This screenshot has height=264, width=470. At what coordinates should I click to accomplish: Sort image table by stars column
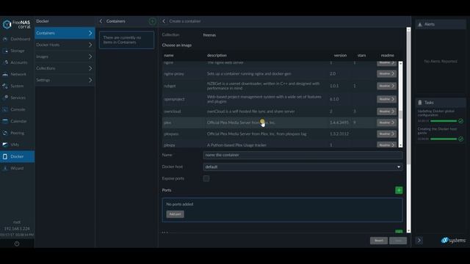[x=361, y=56]
